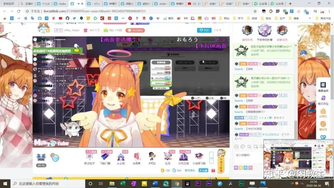Open the 其他书签 folder
Screen dimensions: 334x188
coord(323,18)
